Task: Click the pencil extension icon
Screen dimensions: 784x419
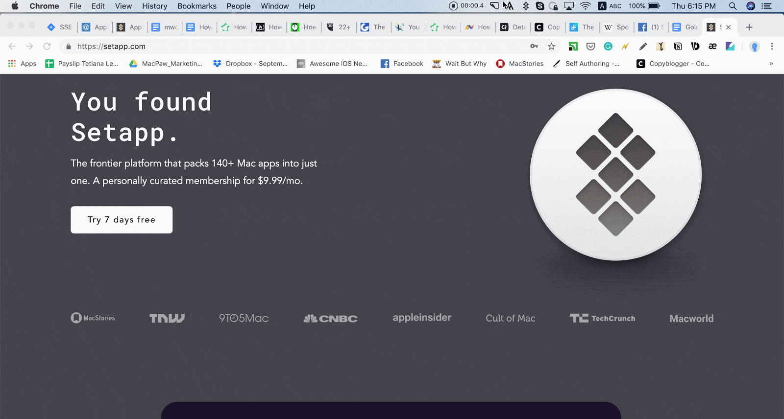Action: tap(643, 47)
